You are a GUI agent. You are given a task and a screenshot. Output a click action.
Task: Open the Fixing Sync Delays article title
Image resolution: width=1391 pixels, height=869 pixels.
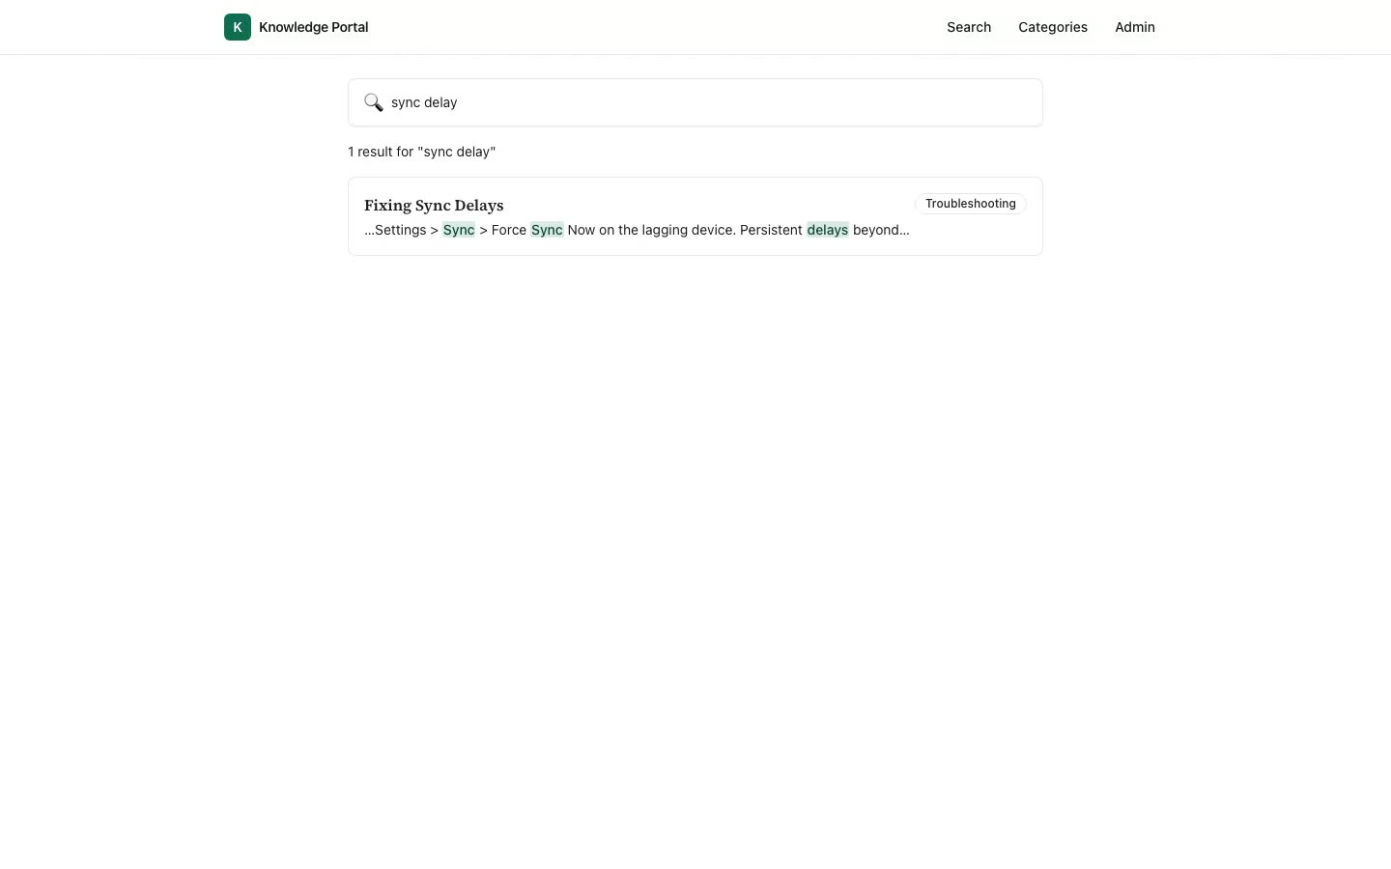click(434, 205)
